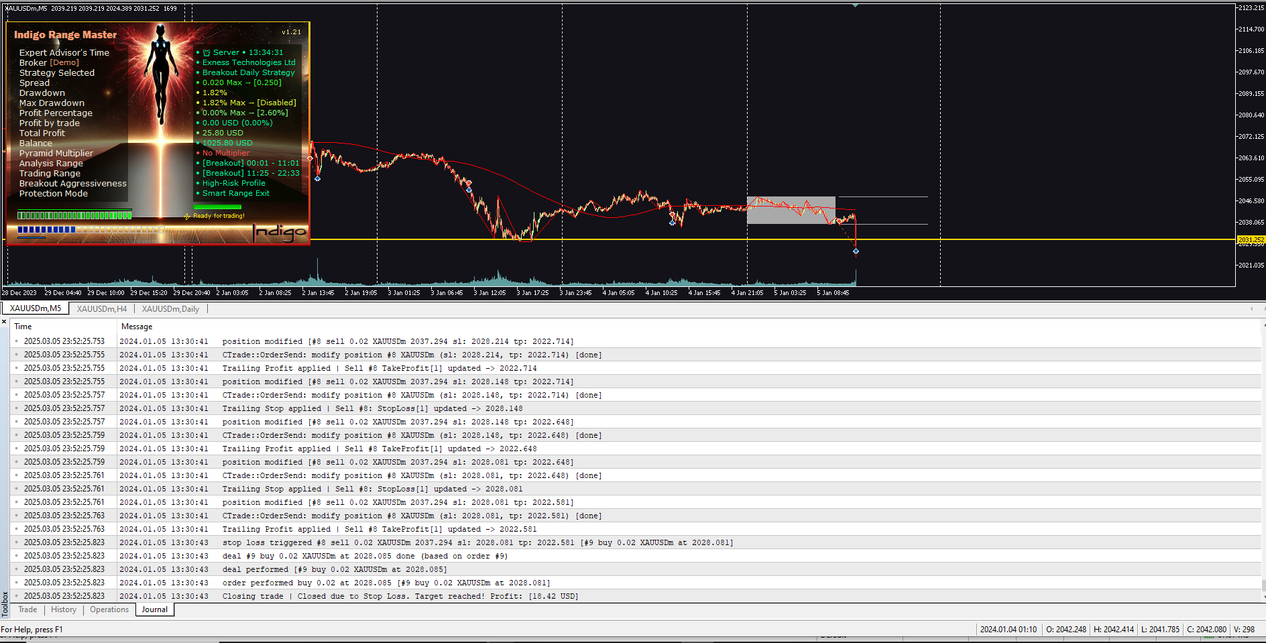Viewport: 1266px width, 643px height.
Task: Click the chart shift triangle marker at top
Action: [855, 5]
